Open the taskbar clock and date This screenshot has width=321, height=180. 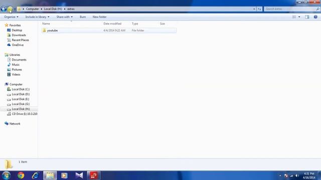pos(309,175)
